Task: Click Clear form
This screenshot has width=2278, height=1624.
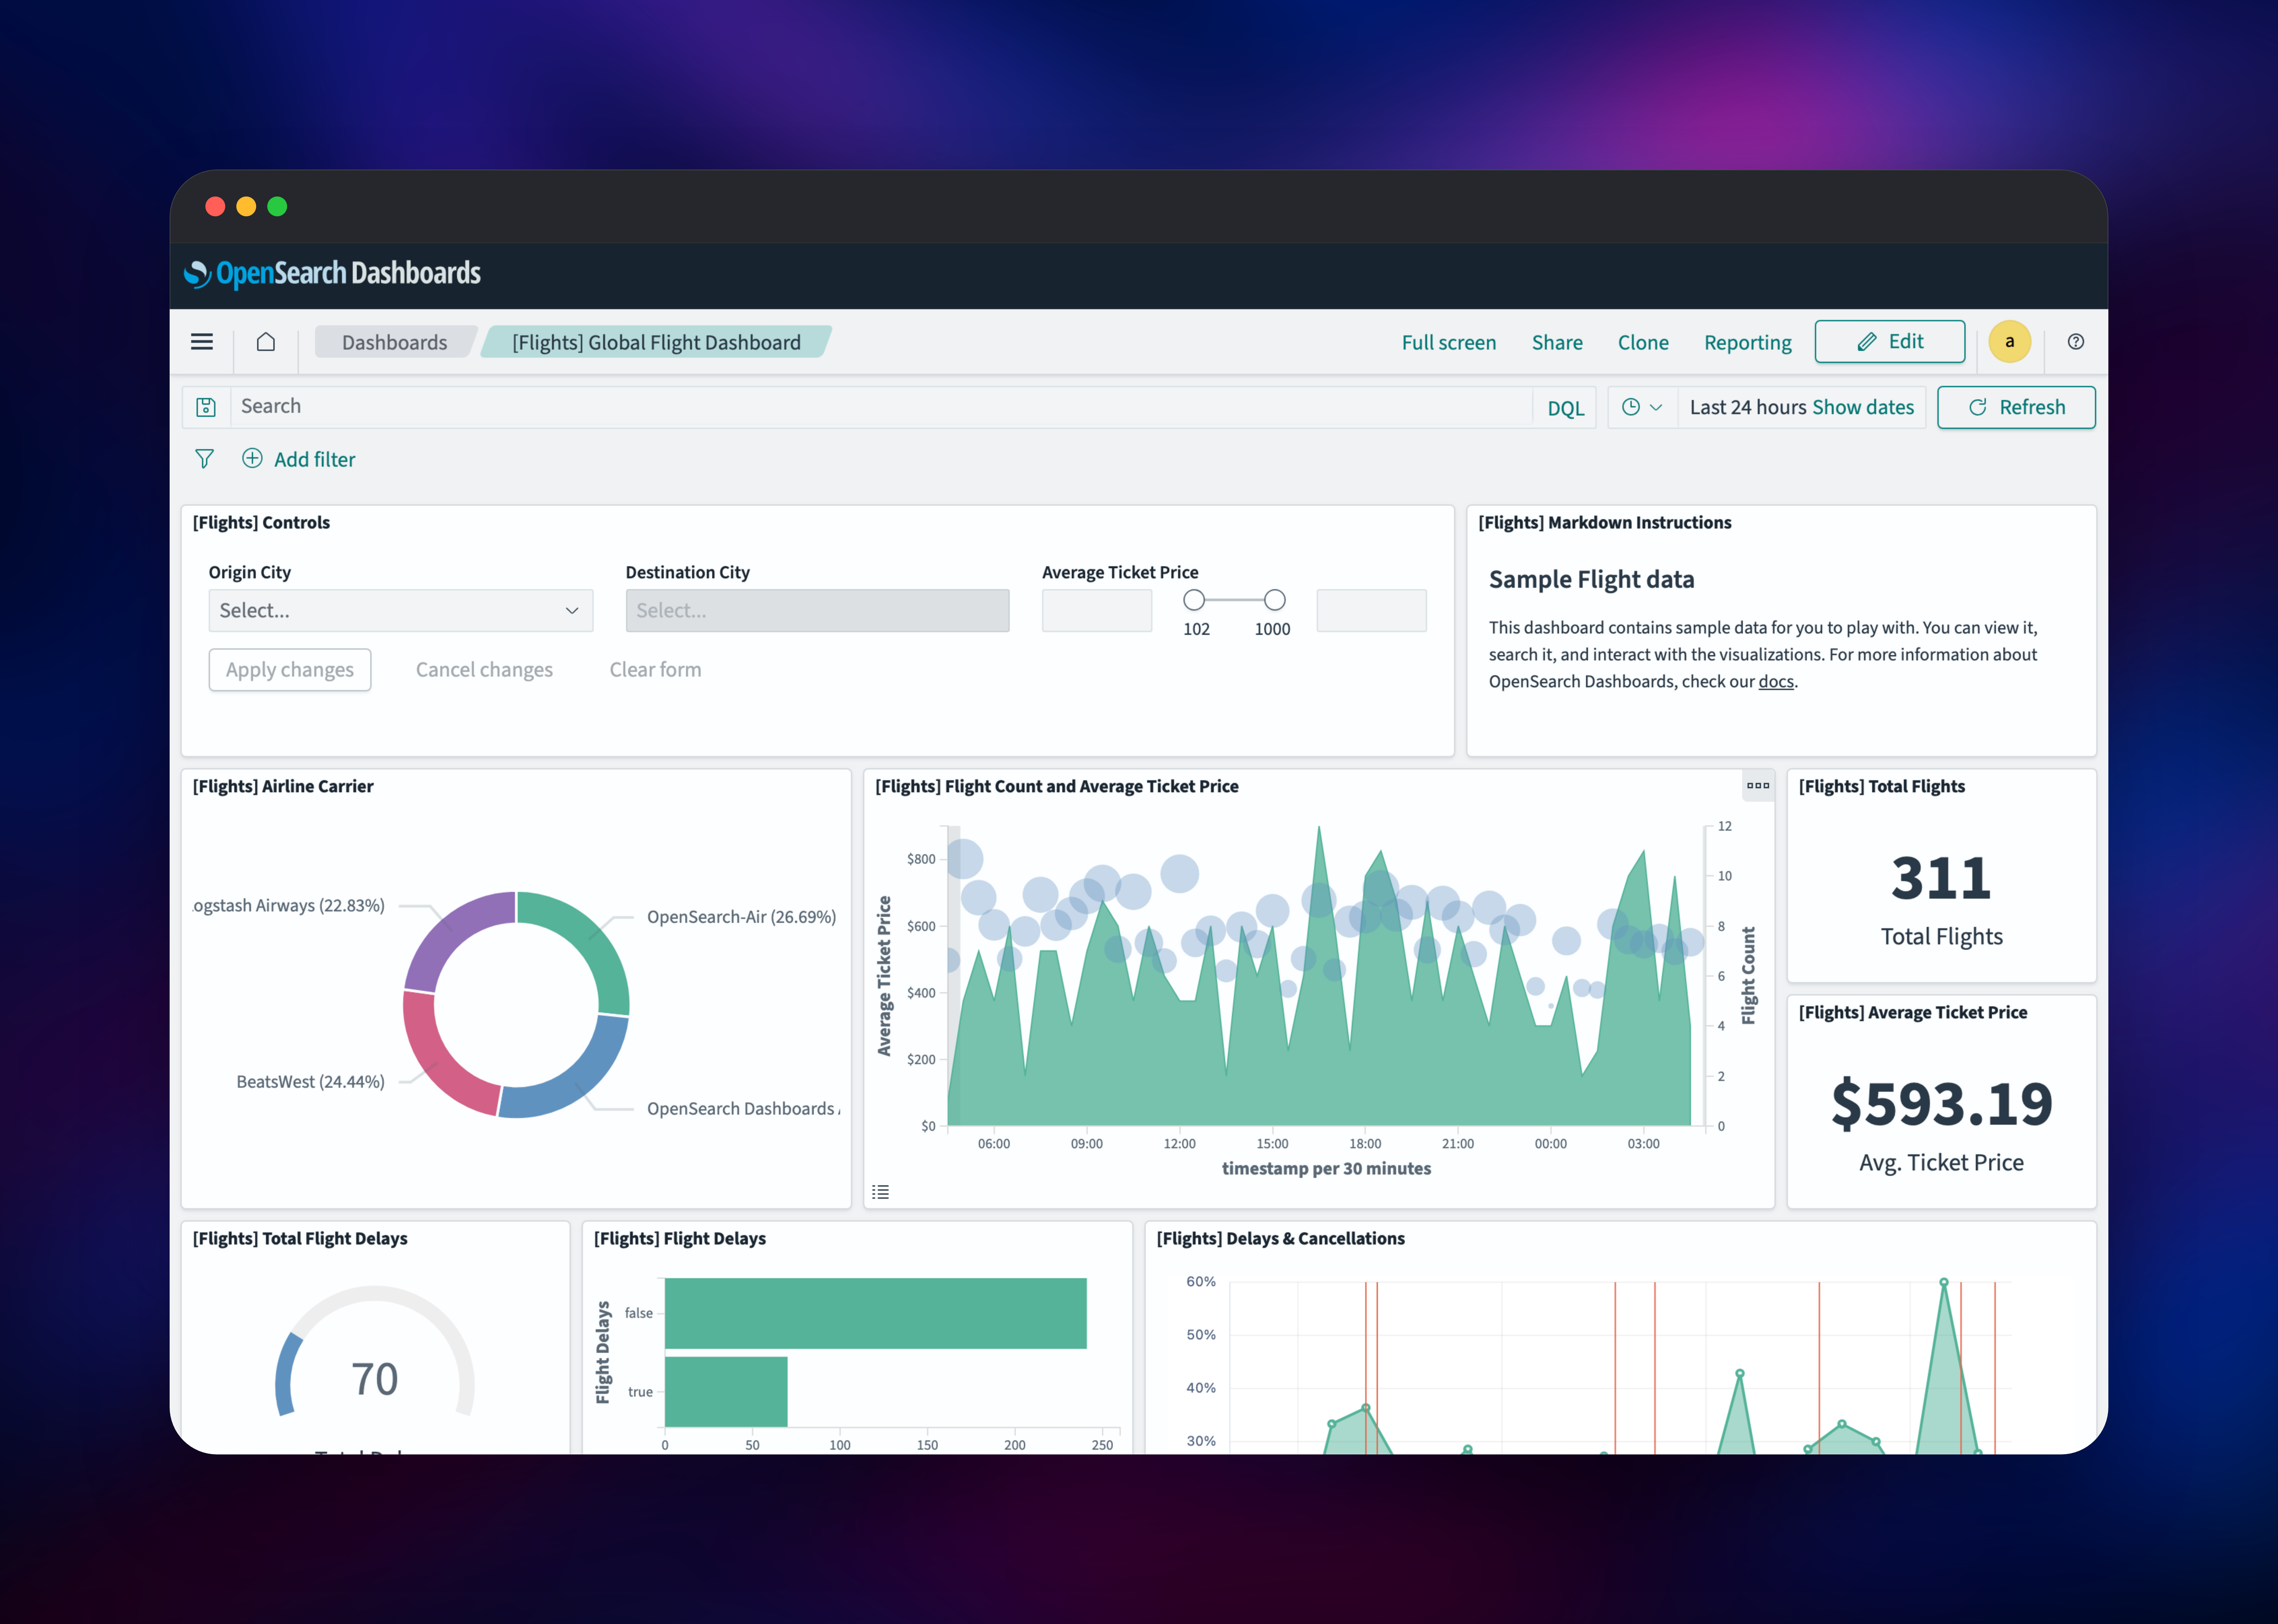Action: pos(655,670)
